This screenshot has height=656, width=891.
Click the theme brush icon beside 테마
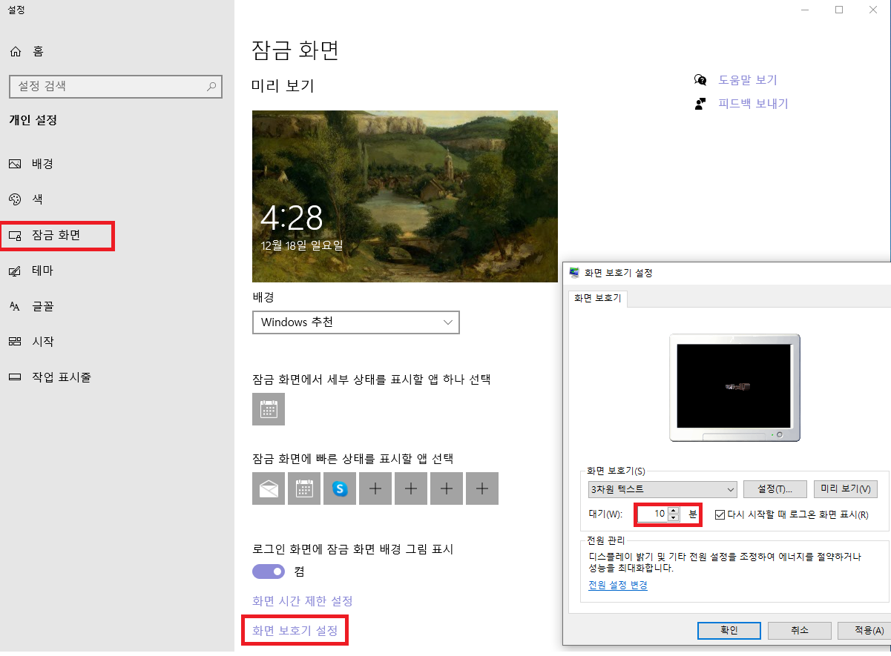pos(15,271)
